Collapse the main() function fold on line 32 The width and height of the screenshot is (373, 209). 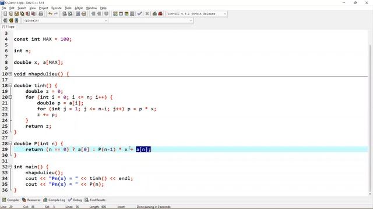(x=10, y=167)
